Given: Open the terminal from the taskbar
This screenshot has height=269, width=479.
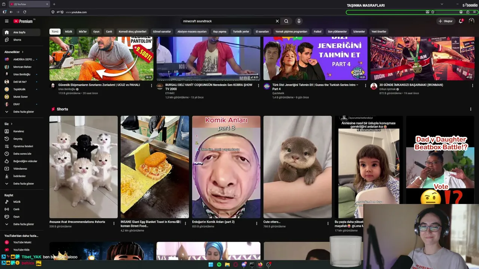Looking at the screenshot, I should coord(252,265).
